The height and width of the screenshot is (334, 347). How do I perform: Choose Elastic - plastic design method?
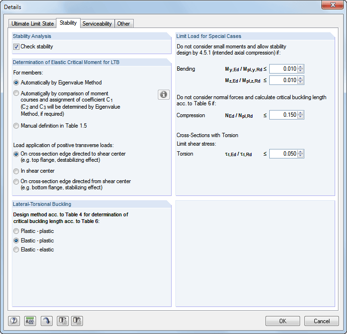[x=16, y=241]
